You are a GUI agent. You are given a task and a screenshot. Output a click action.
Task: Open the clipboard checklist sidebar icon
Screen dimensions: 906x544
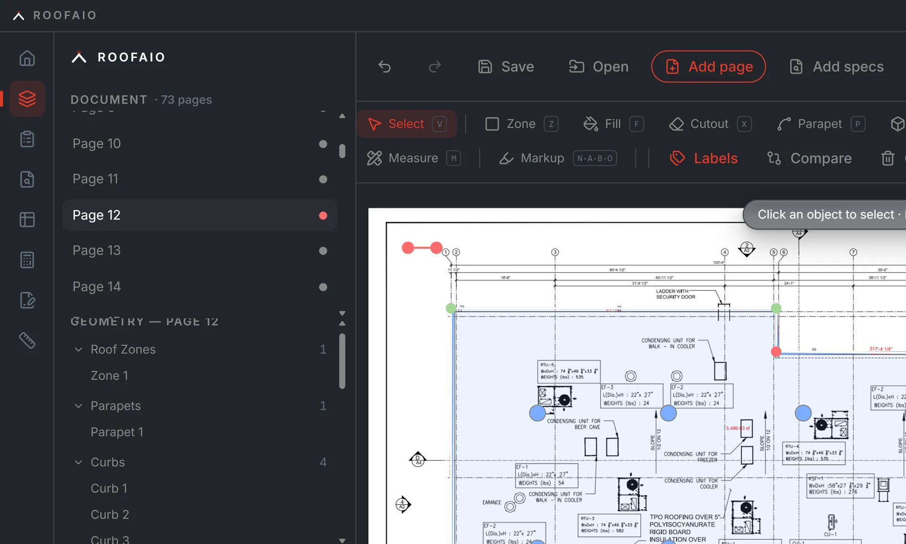(27, 139)
